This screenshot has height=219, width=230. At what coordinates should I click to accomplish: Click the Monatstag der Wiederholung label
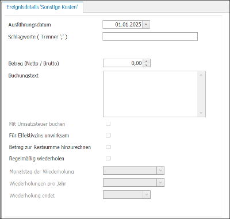tap(41, 171)
